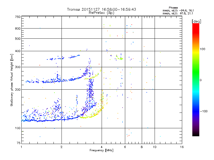The image size is (214, 160).
Task: Click the y-axis tick label '750'
Action: 18,17
